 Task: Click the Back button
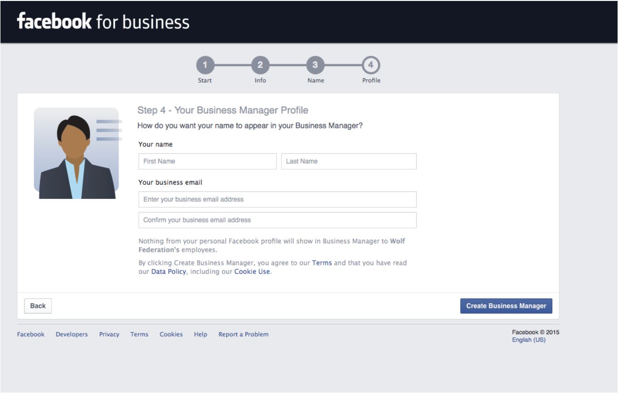point(38,306)
